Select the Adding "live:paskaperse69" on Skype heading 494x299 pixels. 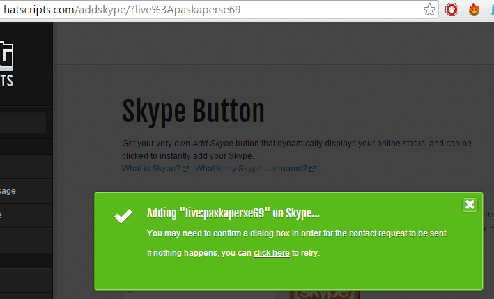pos(233,213)
